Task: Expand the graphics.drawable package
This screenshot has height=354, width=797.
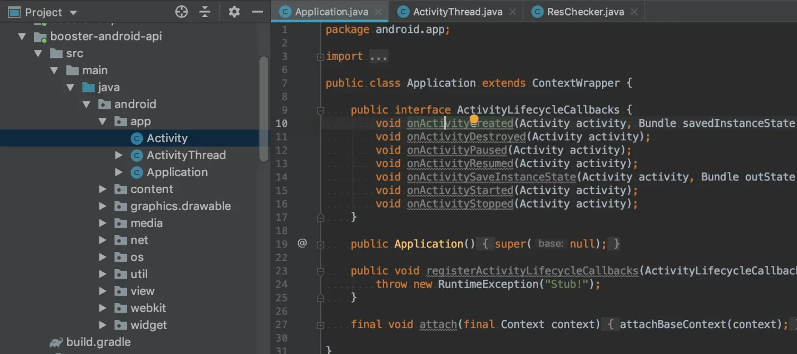Action: (x=103, y=206)
